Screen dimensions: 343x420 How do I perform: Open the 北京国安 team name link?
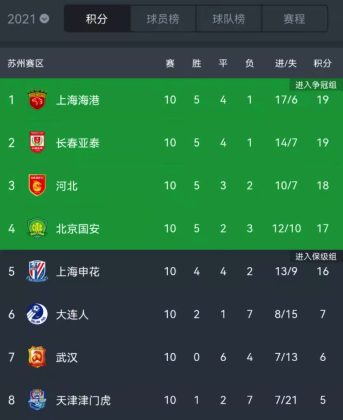click(78, 229)
